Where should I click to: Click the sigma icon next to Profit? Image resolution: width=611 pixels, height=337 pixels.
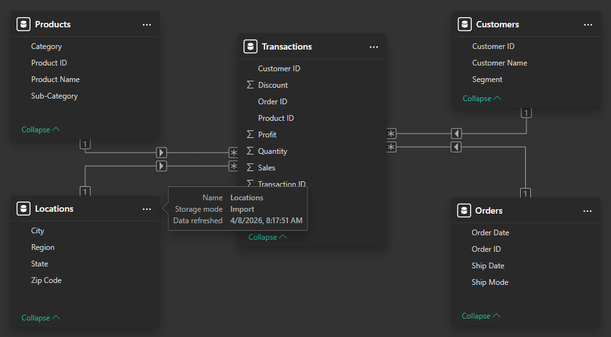(250, 135)
